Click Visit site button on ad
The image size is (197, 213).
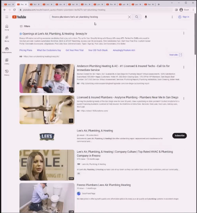coord(176,55)
